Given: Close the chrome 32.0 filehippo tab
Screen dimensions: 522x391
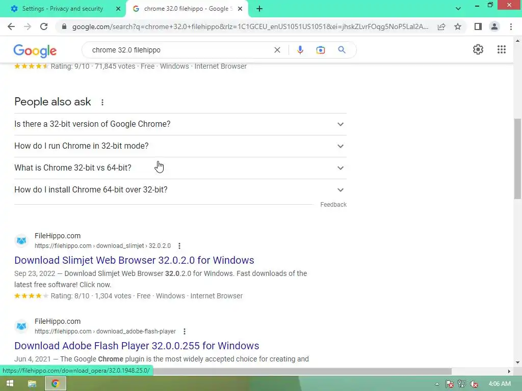Looking at the screenshot, I should pyautogui.click(x=240, y=9).
